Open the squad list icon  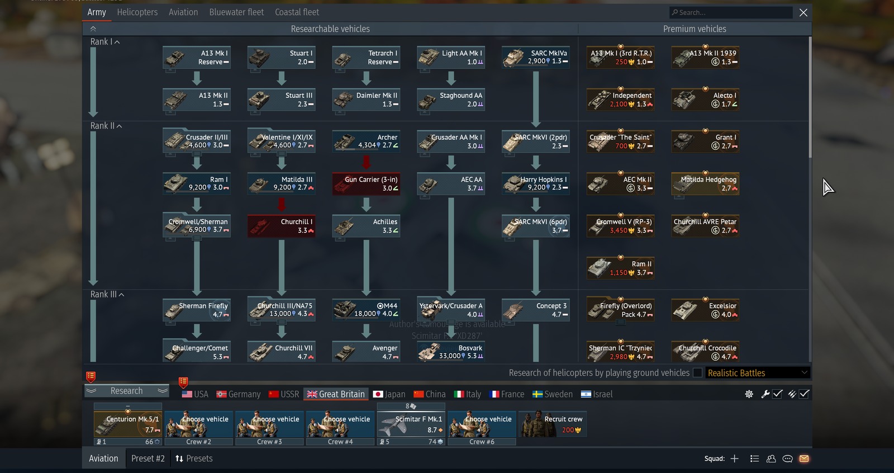click(x=754, y=458)
